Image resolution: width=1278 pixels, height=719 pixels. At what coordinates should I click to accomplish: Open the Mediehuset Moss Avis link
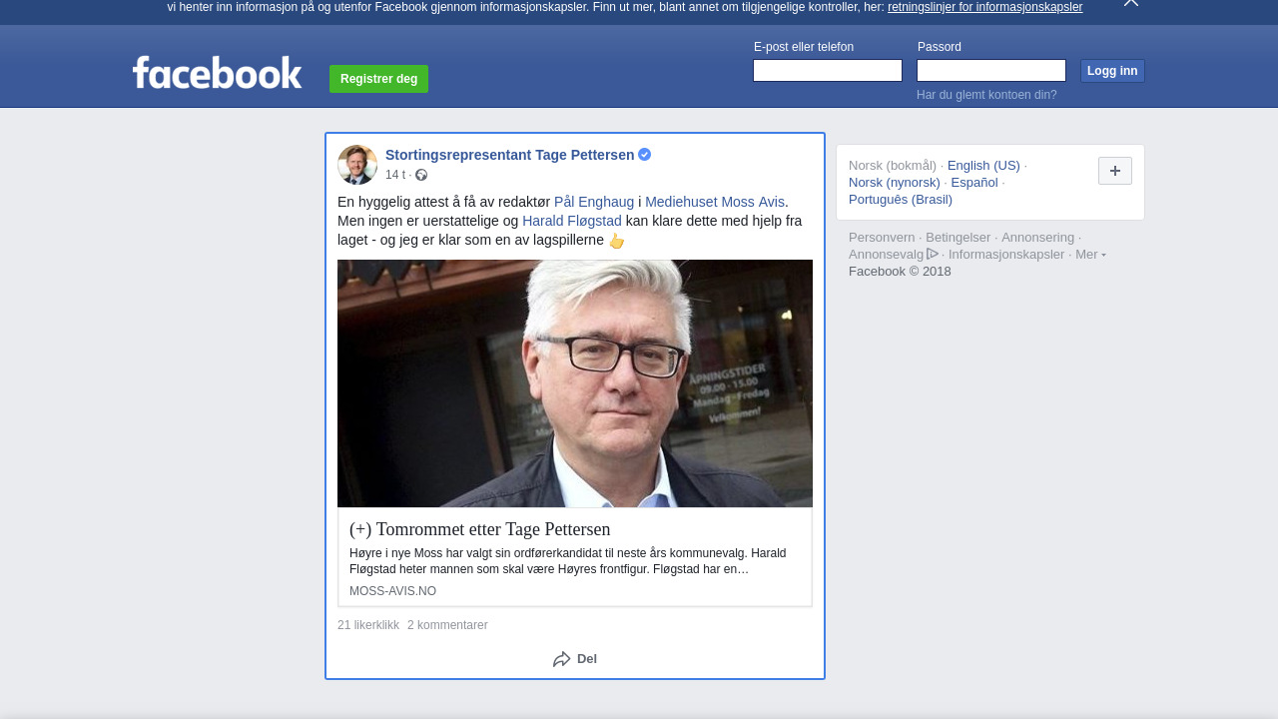(x=715, y=202)
